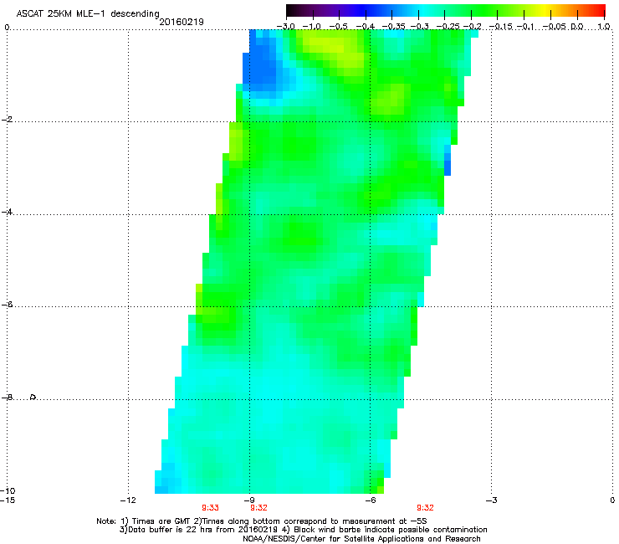
Task: Click the "-0.15" color scale label
Action: pos(500,27)
